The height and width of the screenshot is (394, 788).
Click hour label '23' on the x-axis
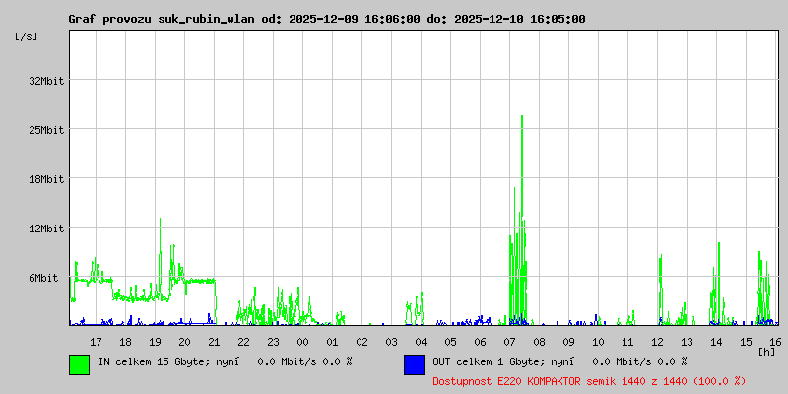tap(273, 342)
